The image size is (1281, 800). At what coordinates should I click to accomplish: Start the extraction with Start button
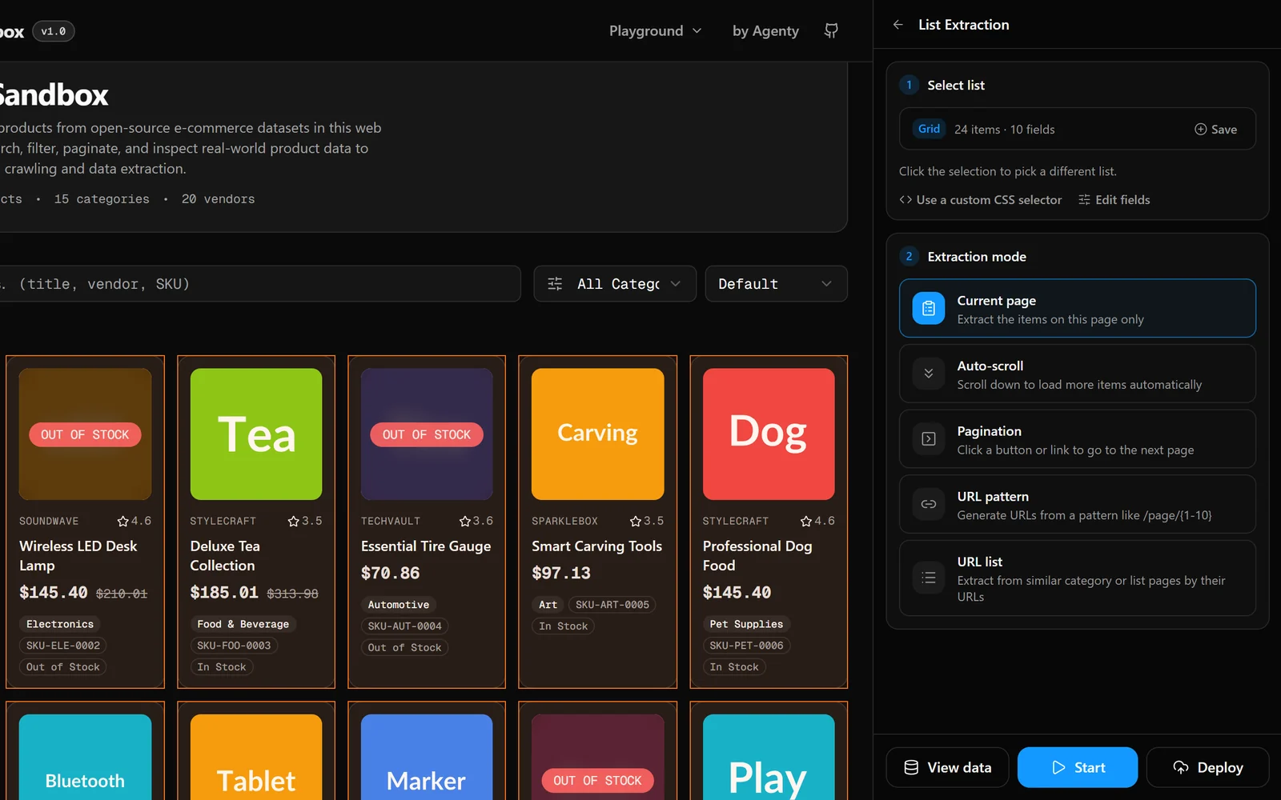pos(1078,767)
